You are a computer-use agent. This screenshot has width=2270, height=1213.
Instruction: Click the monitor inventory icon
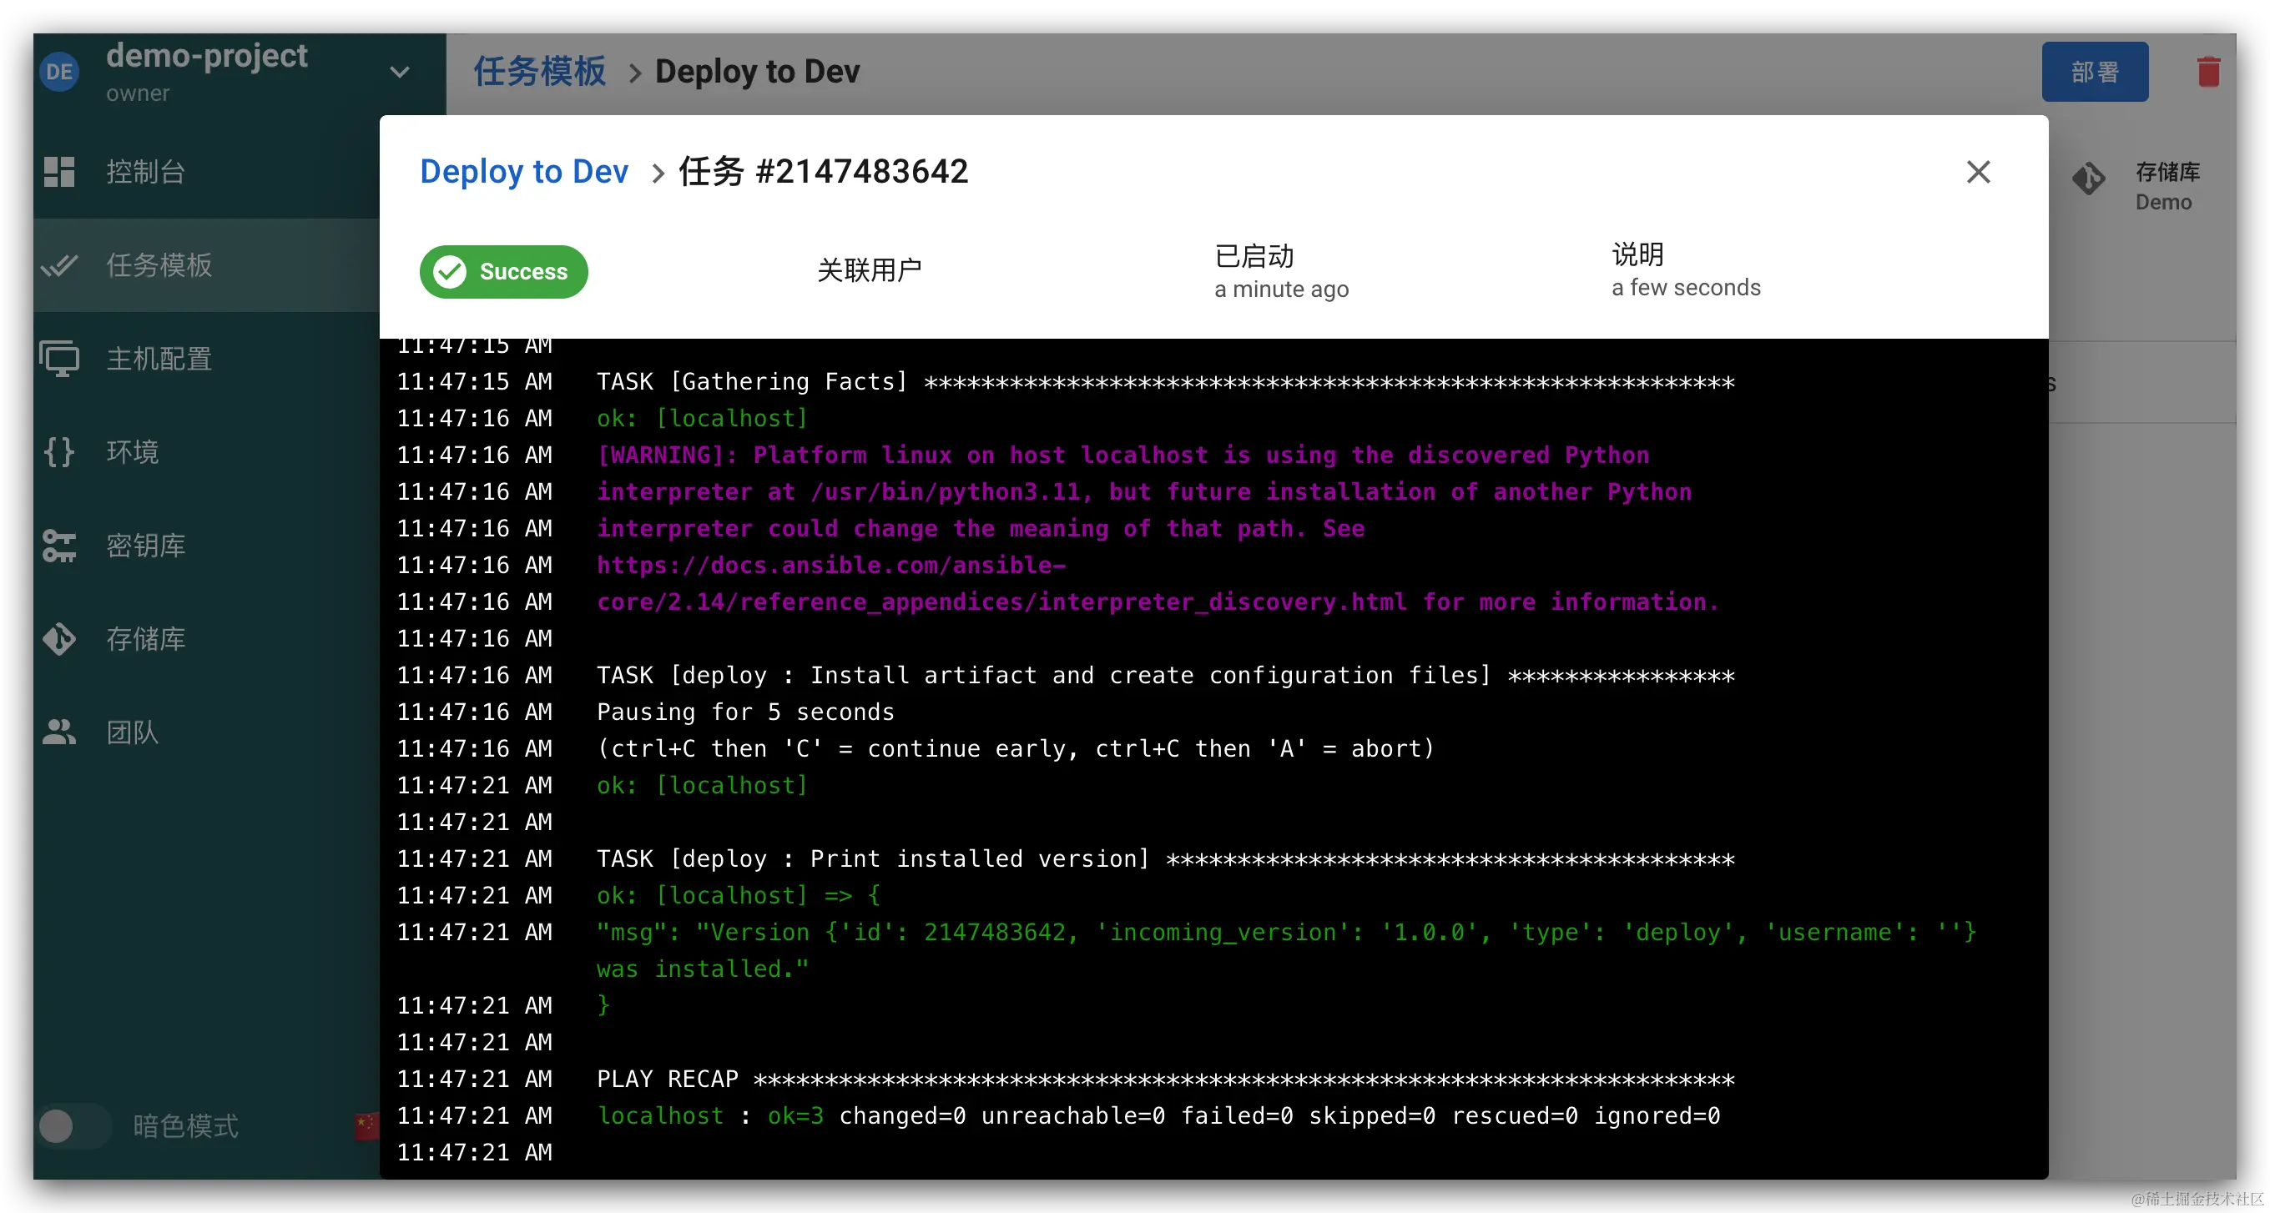(59, 359)
